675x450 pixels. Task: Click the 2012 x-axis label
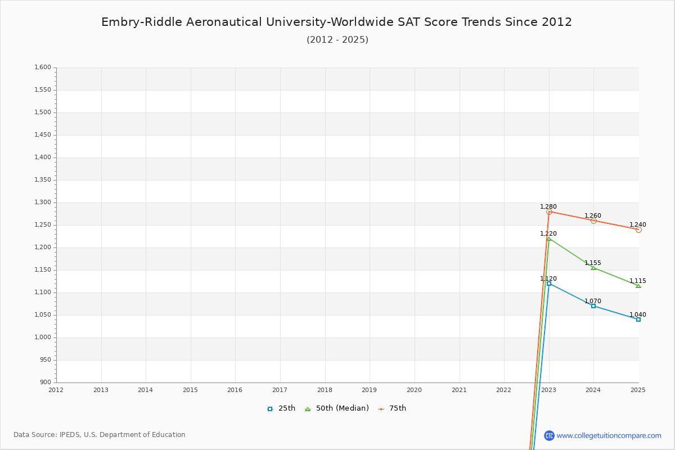(56, 389)
